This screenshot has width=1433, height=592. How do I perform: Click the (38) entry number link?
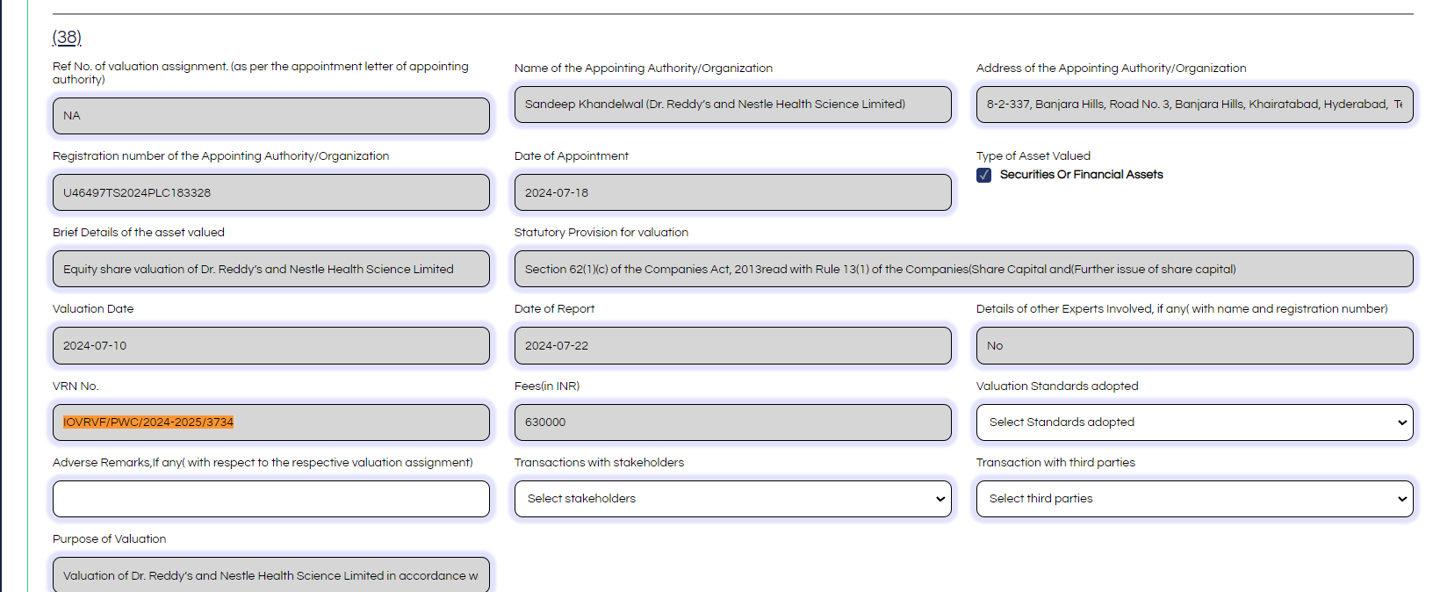(x=67, y=37)
